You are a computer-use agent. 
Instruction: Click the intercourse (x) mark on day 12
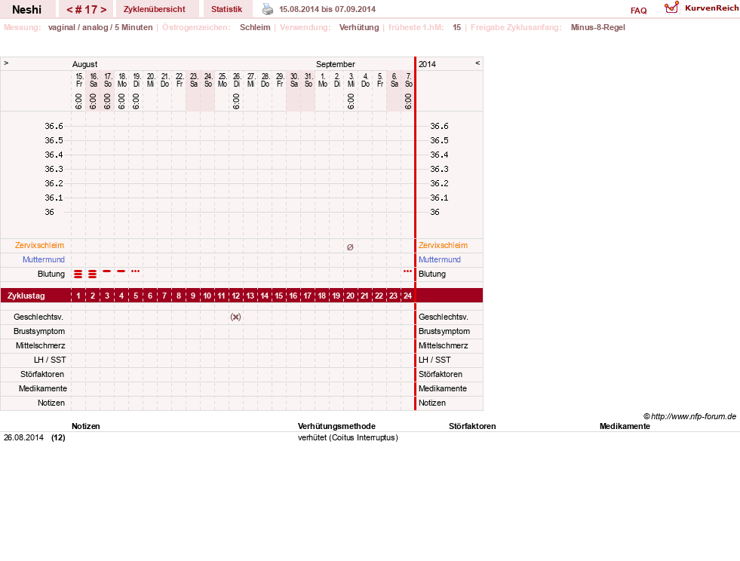tap(235, 317)
